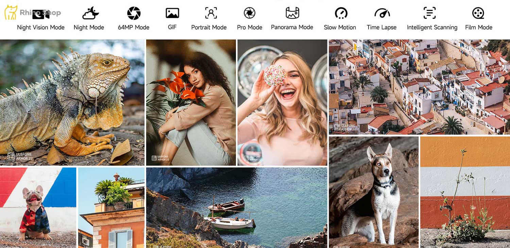Screen dimensions: 510x248
Task: View the bulldog in camouflage jacket photo
Action: pos(38,208)
